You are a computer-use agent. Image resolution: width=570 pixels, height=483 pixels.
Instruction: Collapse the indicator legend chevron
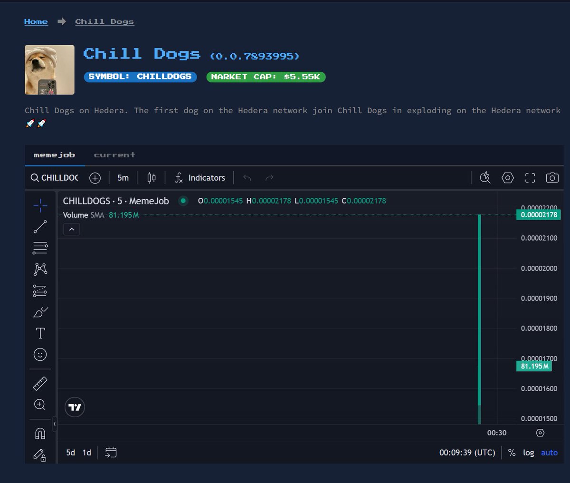coord(72,229)
